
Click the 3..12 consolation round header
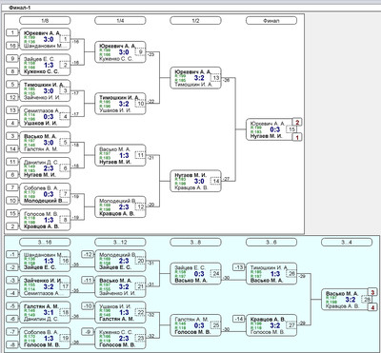click(x=120, y=243)
